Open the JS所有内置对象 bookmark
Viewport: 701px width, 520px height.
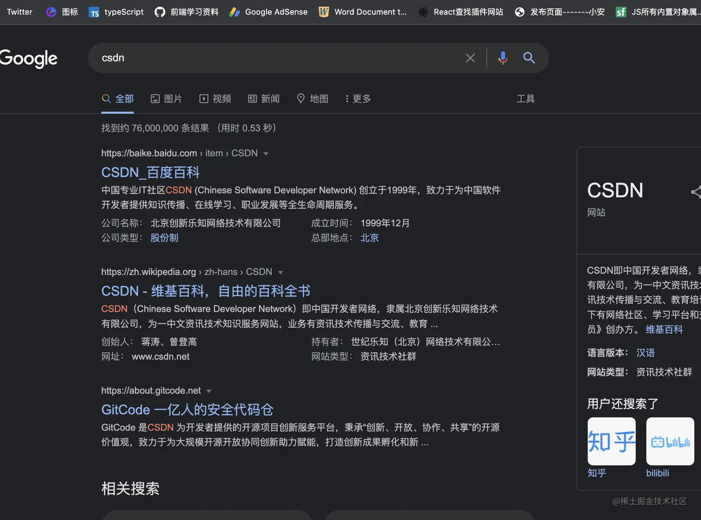point(658,12)
